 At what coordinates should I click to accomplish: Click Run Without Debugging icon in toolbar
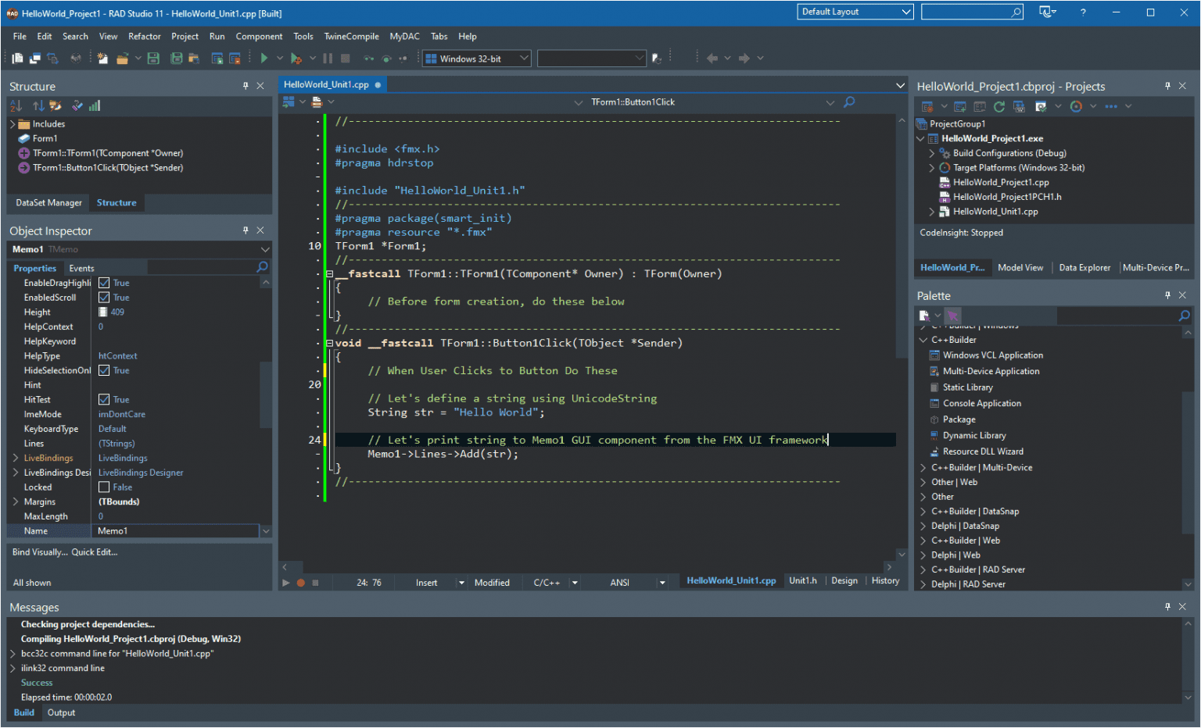coord(296,58)
